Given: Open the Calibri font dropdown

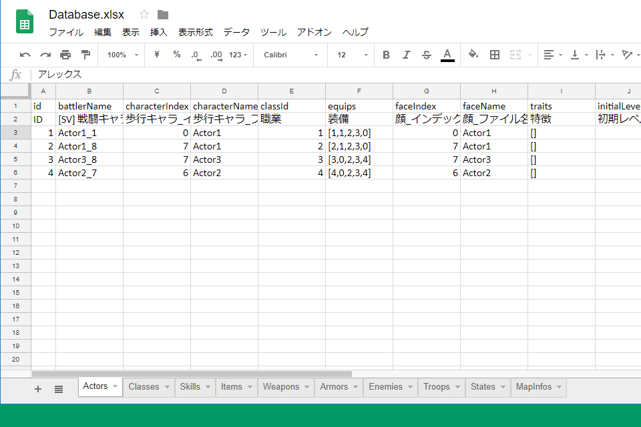Looking at the screenshot, I should [290, 55].
